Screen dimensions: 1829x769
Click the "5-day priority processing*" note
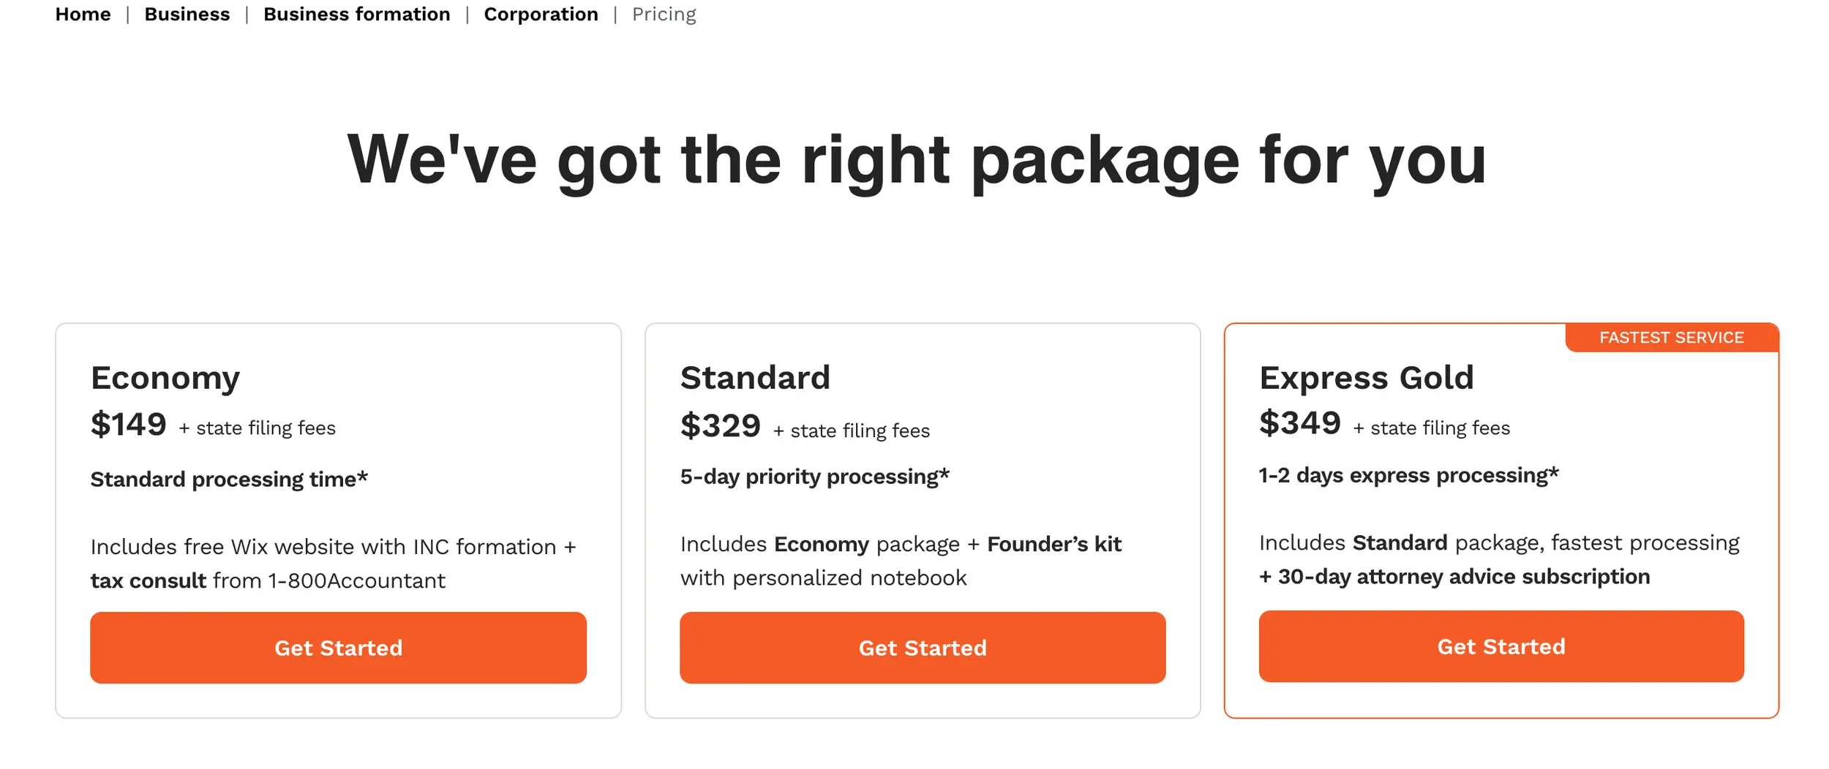pos(814,477)
